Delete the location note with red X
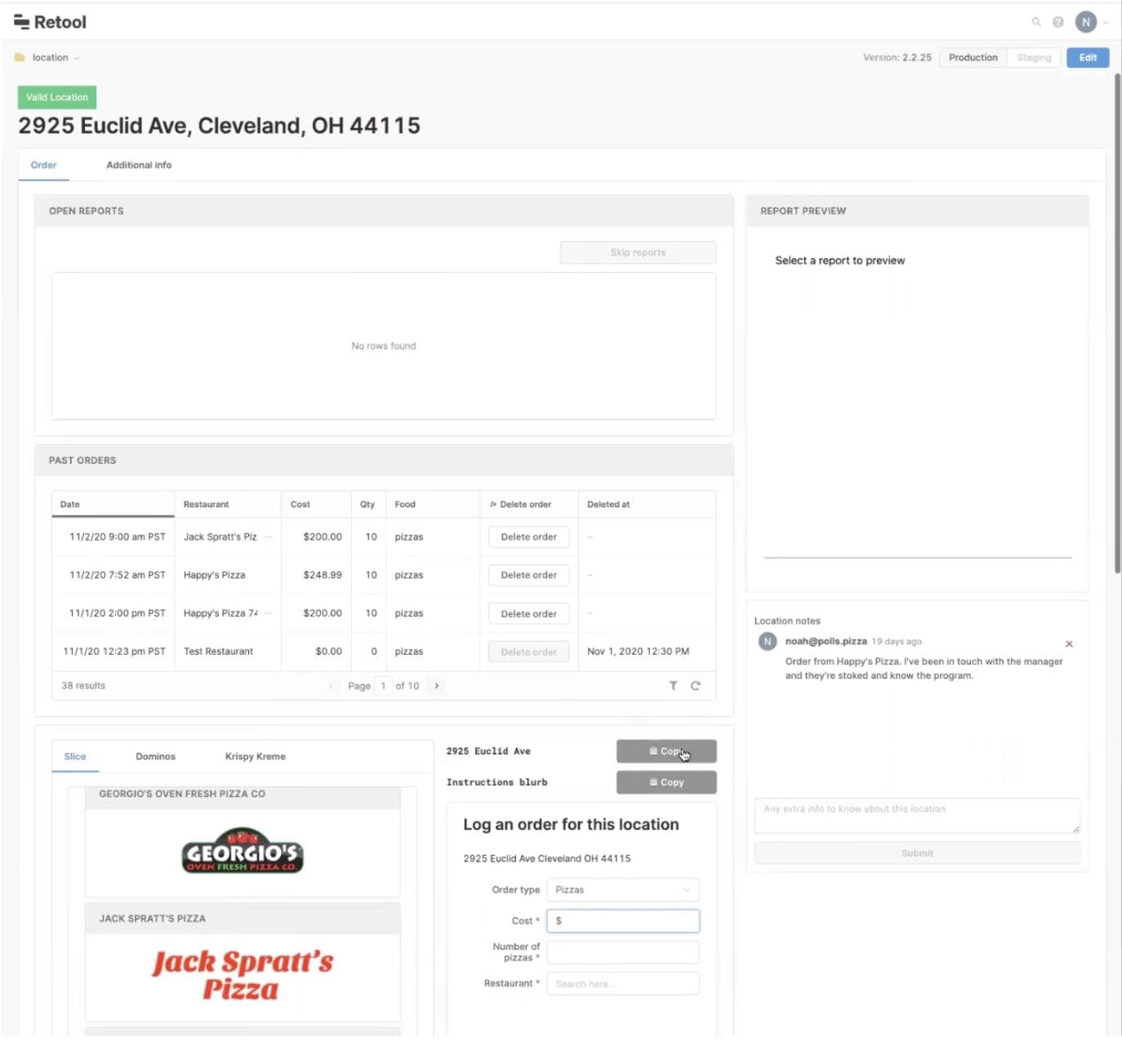Image resolution: width=1122 pixels, height=1042 pixels. click(x=1069, y=643)
